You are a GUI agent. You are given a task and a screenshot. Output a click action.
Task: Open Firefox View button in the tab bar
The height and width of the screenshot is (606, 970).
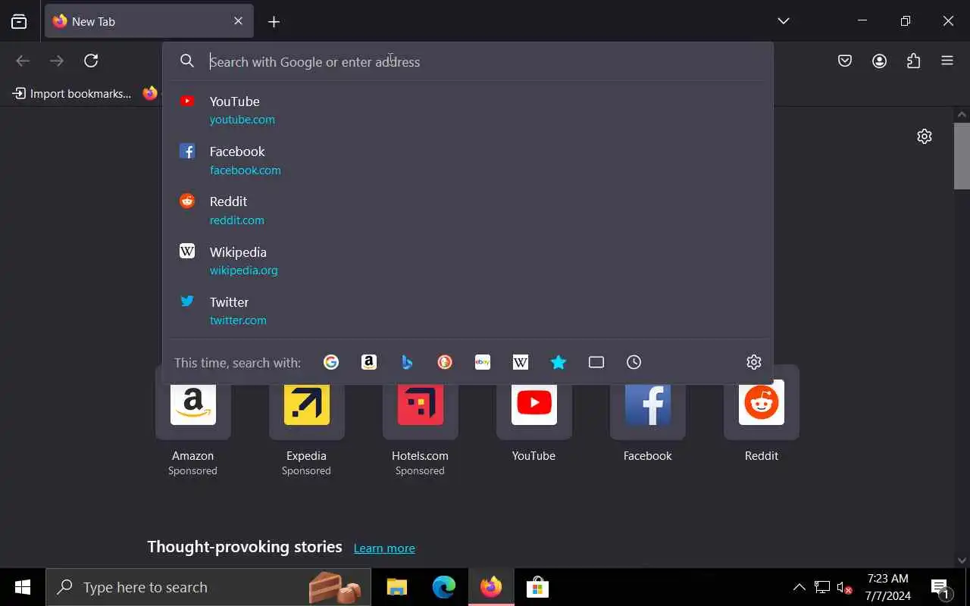pyautogui.click(x=19, y=21)
